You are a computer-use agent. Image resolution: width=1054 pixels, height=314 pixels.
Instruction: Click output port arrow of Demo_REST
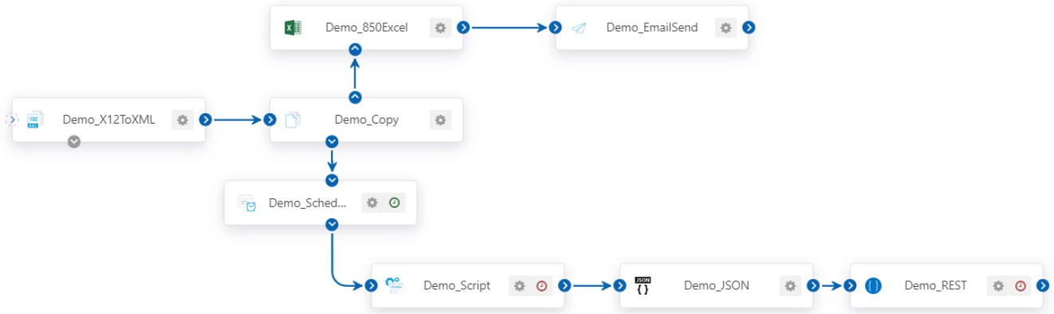[1043, 286]
